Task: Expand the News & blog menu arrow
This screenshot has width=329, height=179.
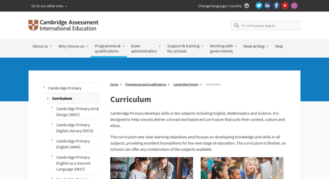Action: coord(267,46)
